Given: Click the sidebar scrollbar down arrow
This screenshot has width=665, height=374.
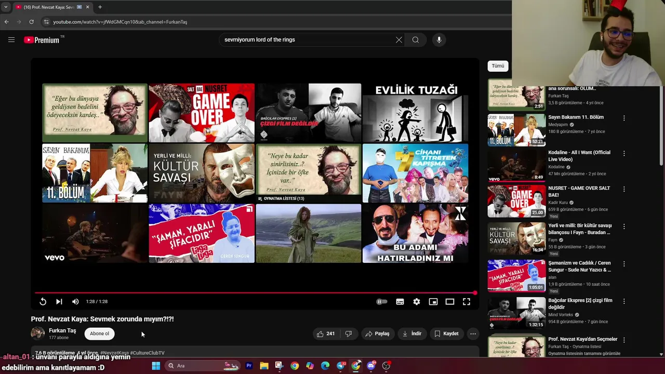Looking at the screenshot, I should (x=661, y=355).
